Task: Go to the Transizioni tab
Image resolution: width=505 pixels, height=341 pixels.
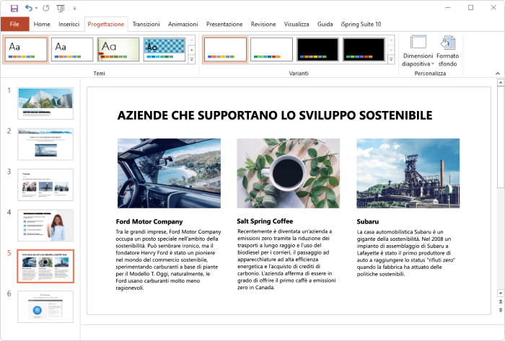Action: [146, 24]
